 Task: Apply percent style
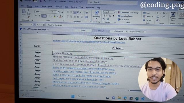(110, 16)
